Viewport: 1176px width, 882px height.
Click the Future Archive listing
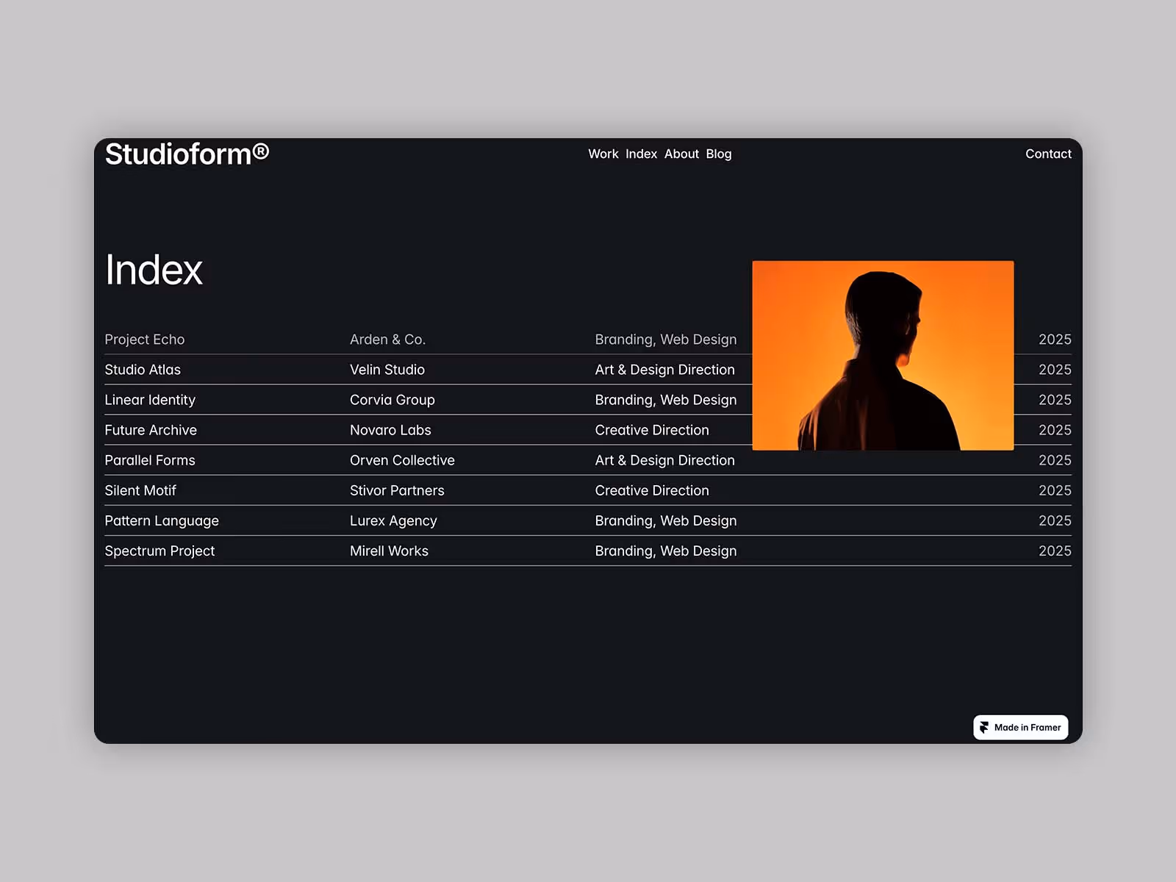[x=151, y=430]
